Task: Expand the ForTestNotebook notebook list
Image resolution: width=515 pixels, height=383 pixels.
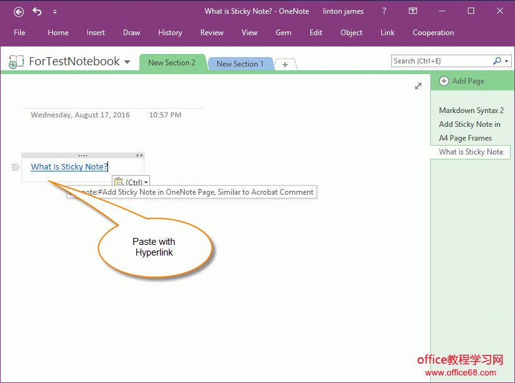Action: click(x=127, y=62)
